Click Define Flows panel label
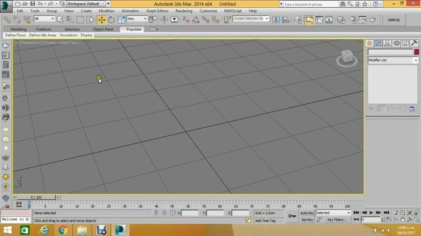The width and height of the screenshot is (421, 236). pyautogui.click(x=16, y=35)
